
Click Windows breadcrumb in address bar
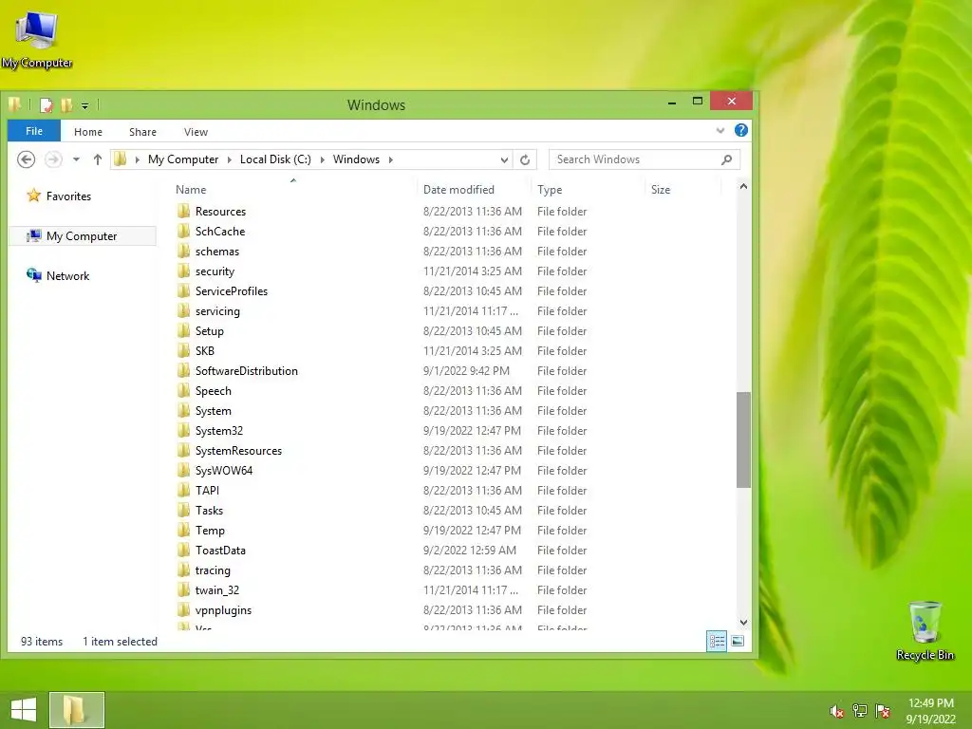356,159
